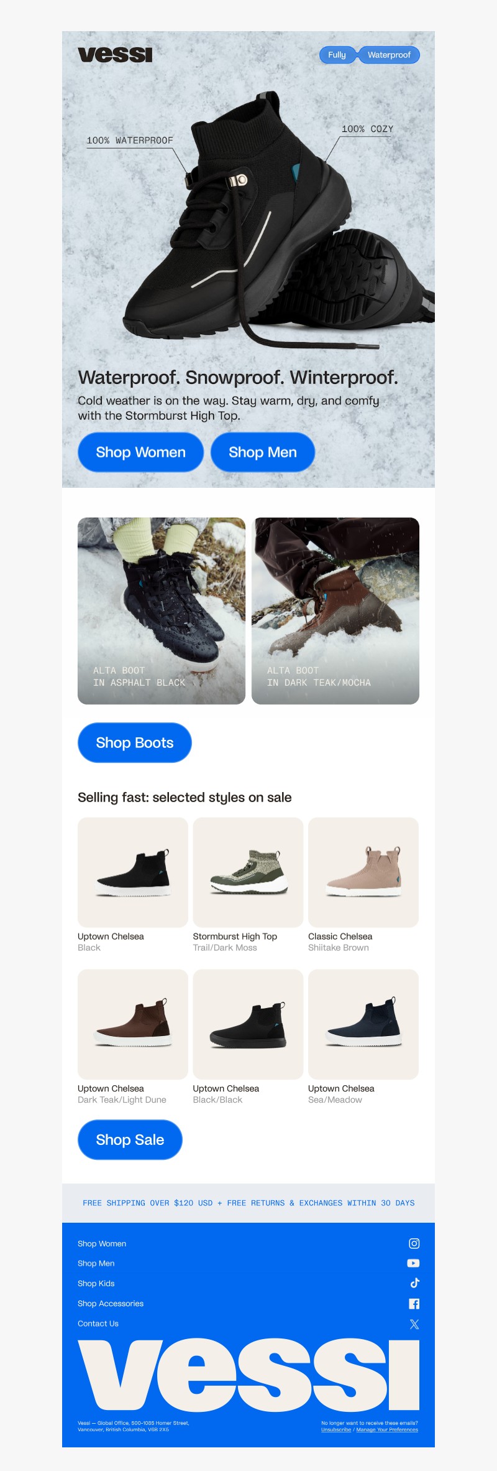Click the 'Fully Waterproof' badge

[370, 55]
